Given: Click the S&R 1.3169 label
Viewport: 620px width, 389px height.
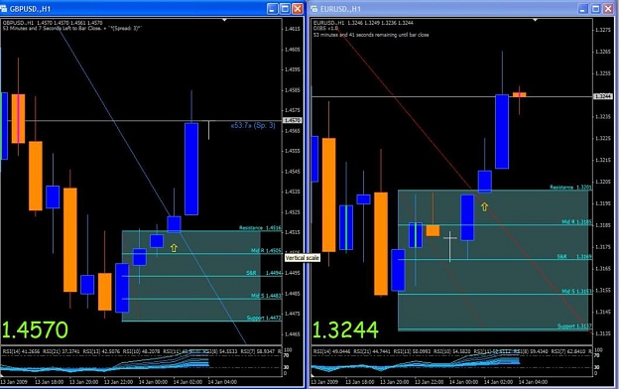Looking at the screenshot, I should point(574,256).
